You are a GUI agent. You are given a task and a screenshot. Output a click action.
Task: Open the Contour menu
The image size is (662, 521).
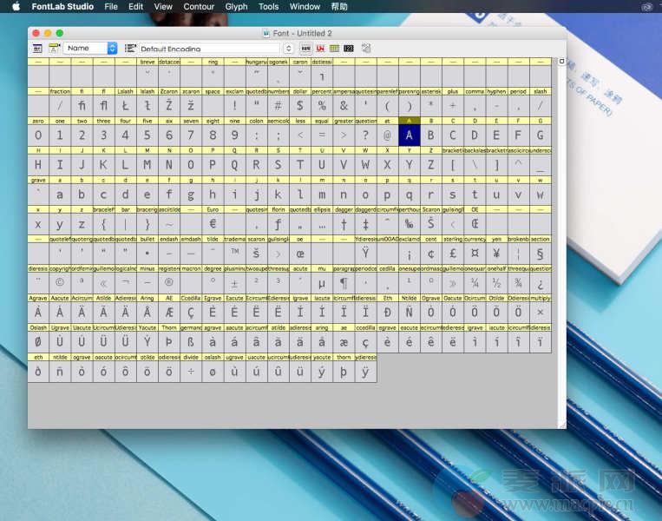[199, 7]
